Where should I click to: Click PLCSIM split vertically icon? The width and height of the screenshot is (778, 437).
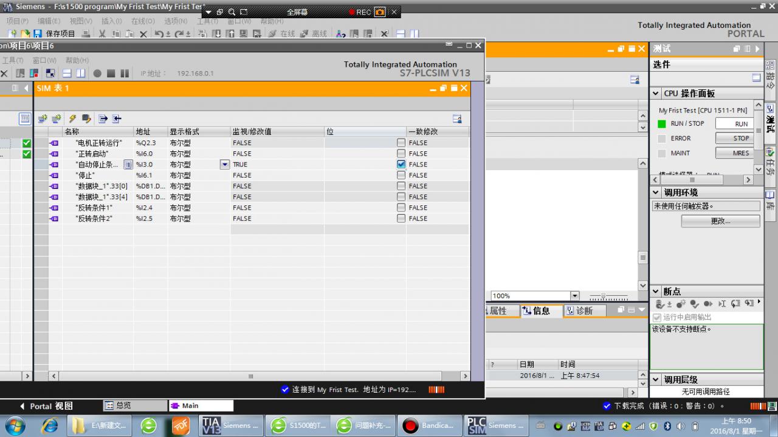point(80,74)
